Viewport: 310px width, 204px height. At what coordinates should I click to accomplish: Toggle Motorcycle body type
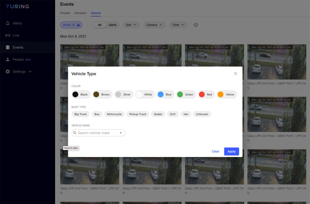(x=114, y=114)
